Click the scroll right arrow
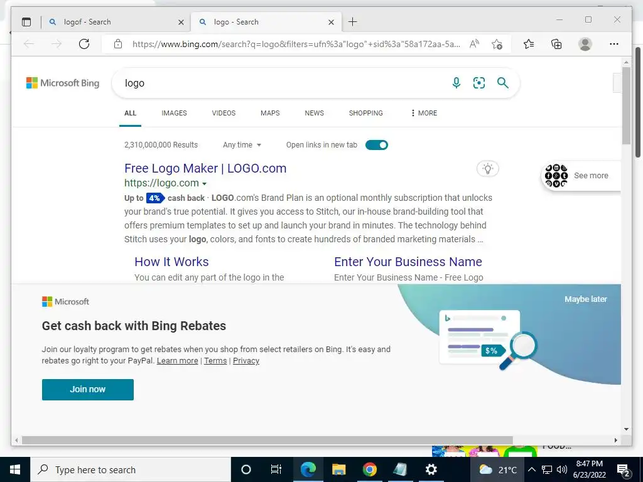This screenshot has width=643, height=482. point(615,440)
